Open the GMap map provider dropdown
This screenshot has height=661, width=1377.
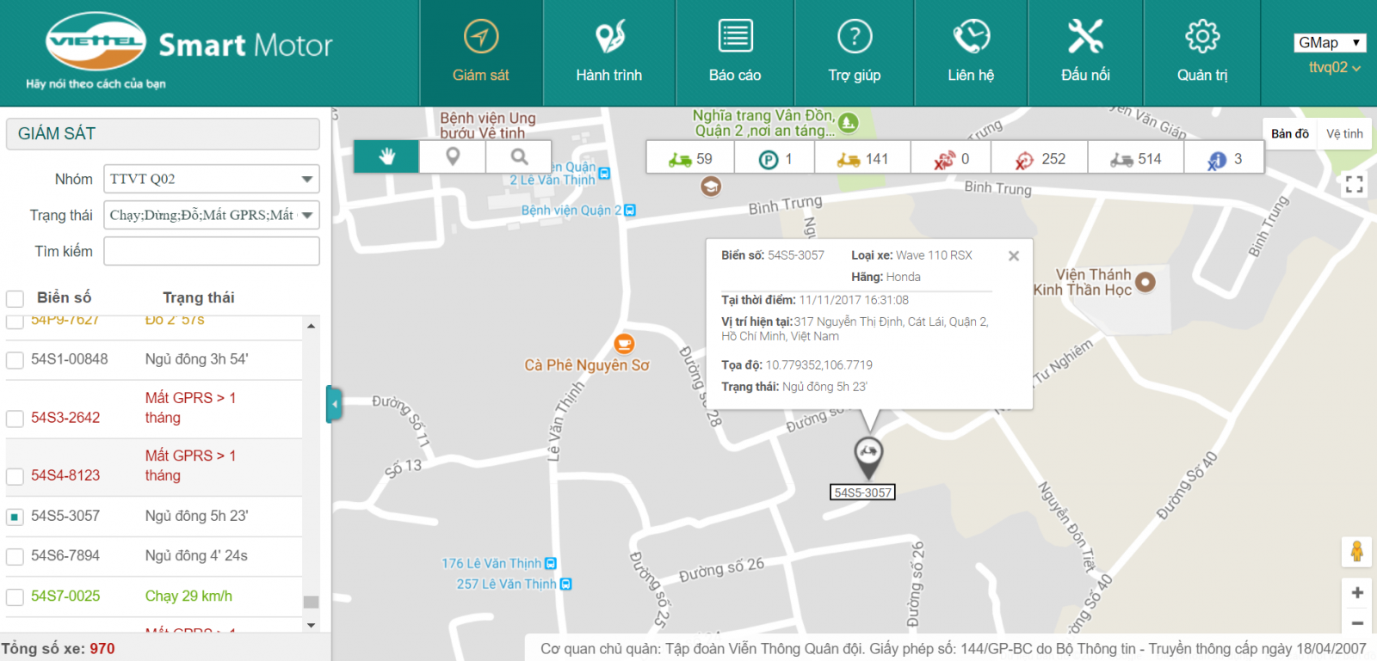pyautogui.click(x=1329, y=42)
